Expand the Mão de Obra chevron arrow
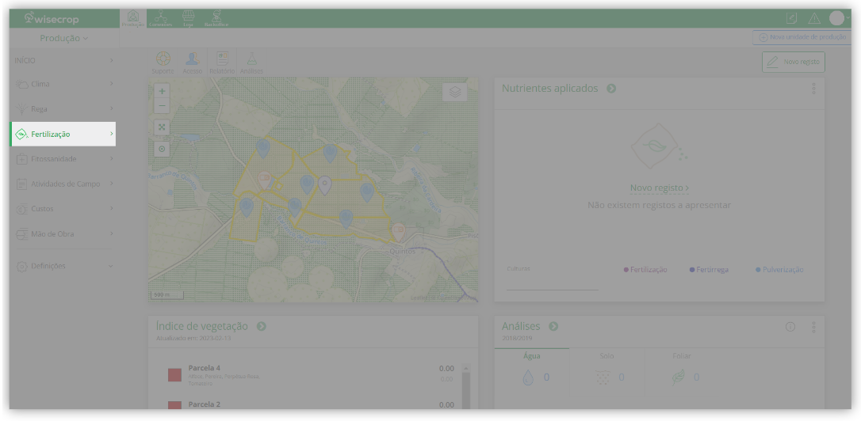Image resolution: width=861 pixels, height=421 pixels. (112, 233)
